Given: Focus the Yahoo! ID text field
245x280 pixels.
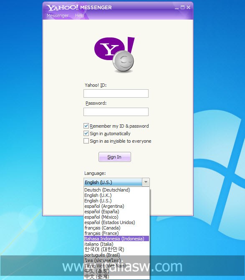Looking at the screenshot, I should pyautogui.click(x=116, y=93).
